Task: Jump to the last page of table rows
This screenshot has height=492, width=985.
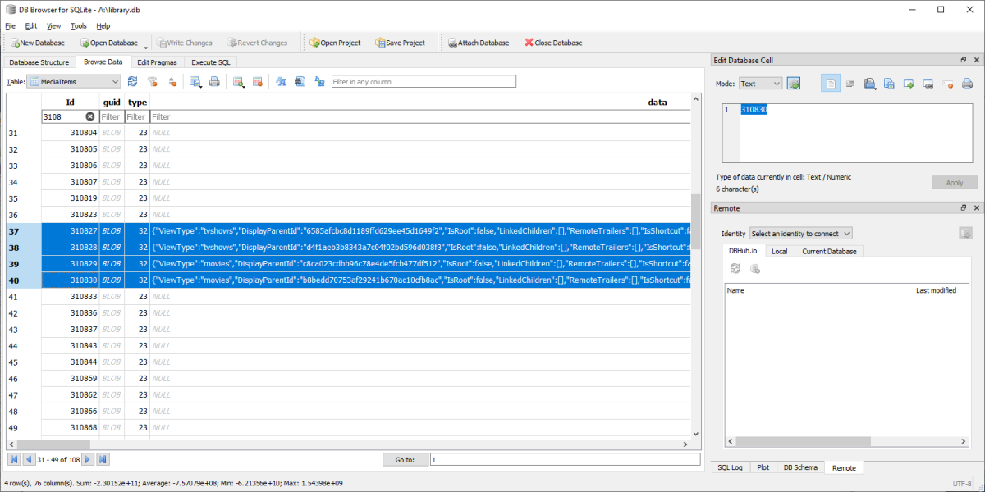Action: point(103,459)
